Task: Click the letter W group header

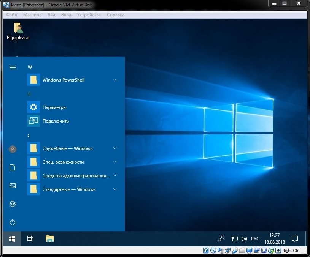Action: point(30,67)
